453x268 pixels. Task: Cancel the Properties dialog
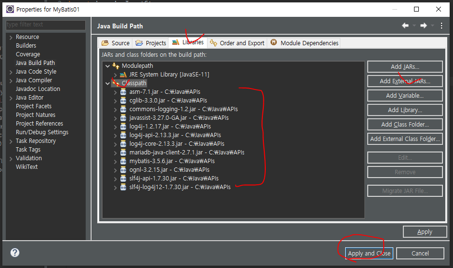(x=420, y=253)
